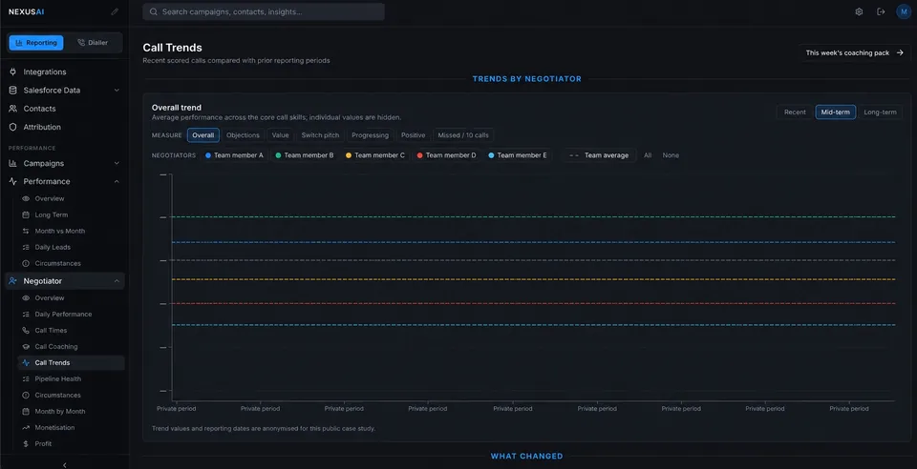Select the Progressing measure tab

[370, 135]
